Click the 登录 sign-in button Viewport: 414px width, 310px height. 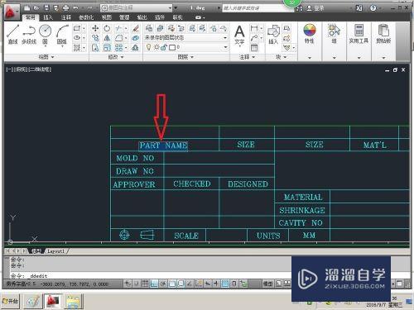[315, 8]
